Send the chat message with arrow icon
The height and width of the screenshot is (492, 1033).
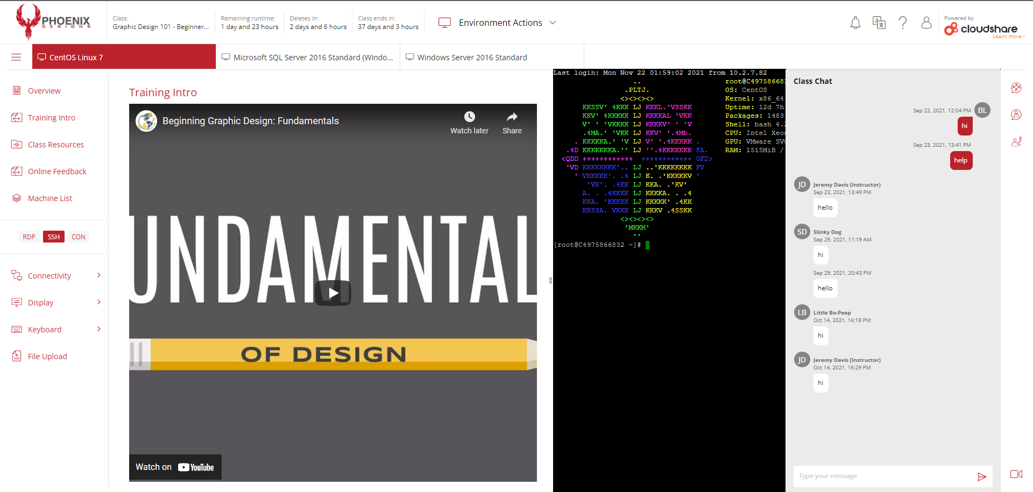coord(981,476)
